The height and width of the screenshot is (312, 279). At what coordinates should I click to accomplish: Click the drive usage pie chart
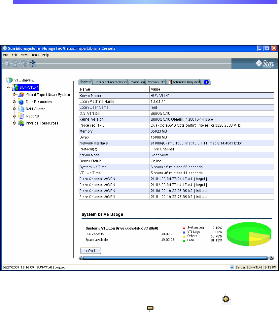click(x=249, y=234)
